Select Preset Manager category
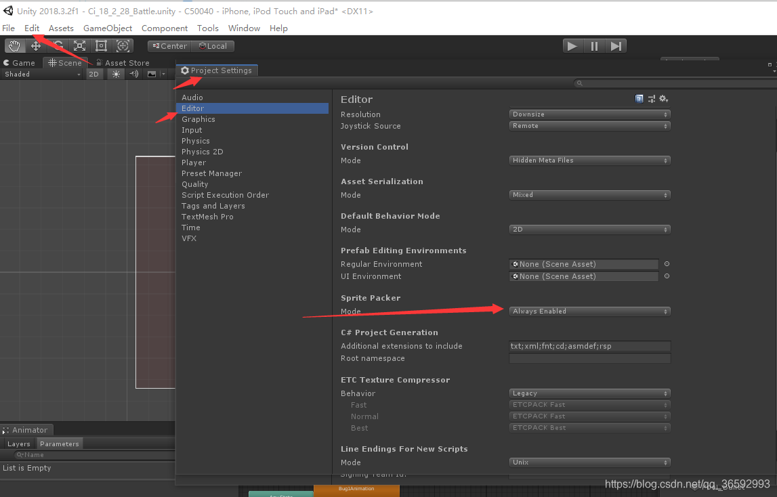The width and height of the screenshot is (777, 497). point(252,173)
